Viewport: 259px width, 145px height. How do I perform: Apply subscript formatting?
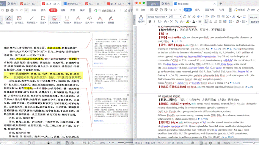coord(177,21)
